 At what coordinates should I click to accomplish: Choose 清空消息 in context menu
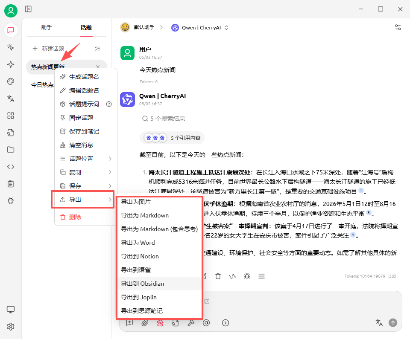[86, 145]
